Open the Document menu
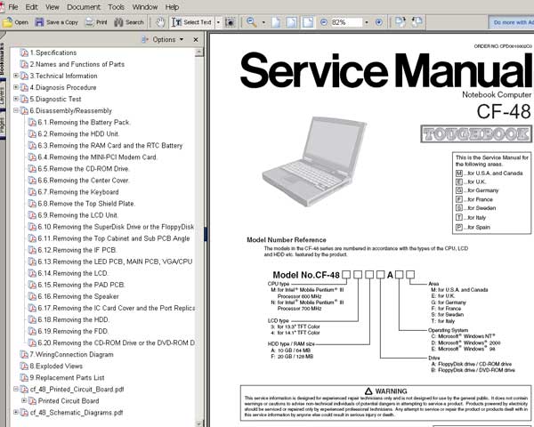534x427 pixels. 84,7
